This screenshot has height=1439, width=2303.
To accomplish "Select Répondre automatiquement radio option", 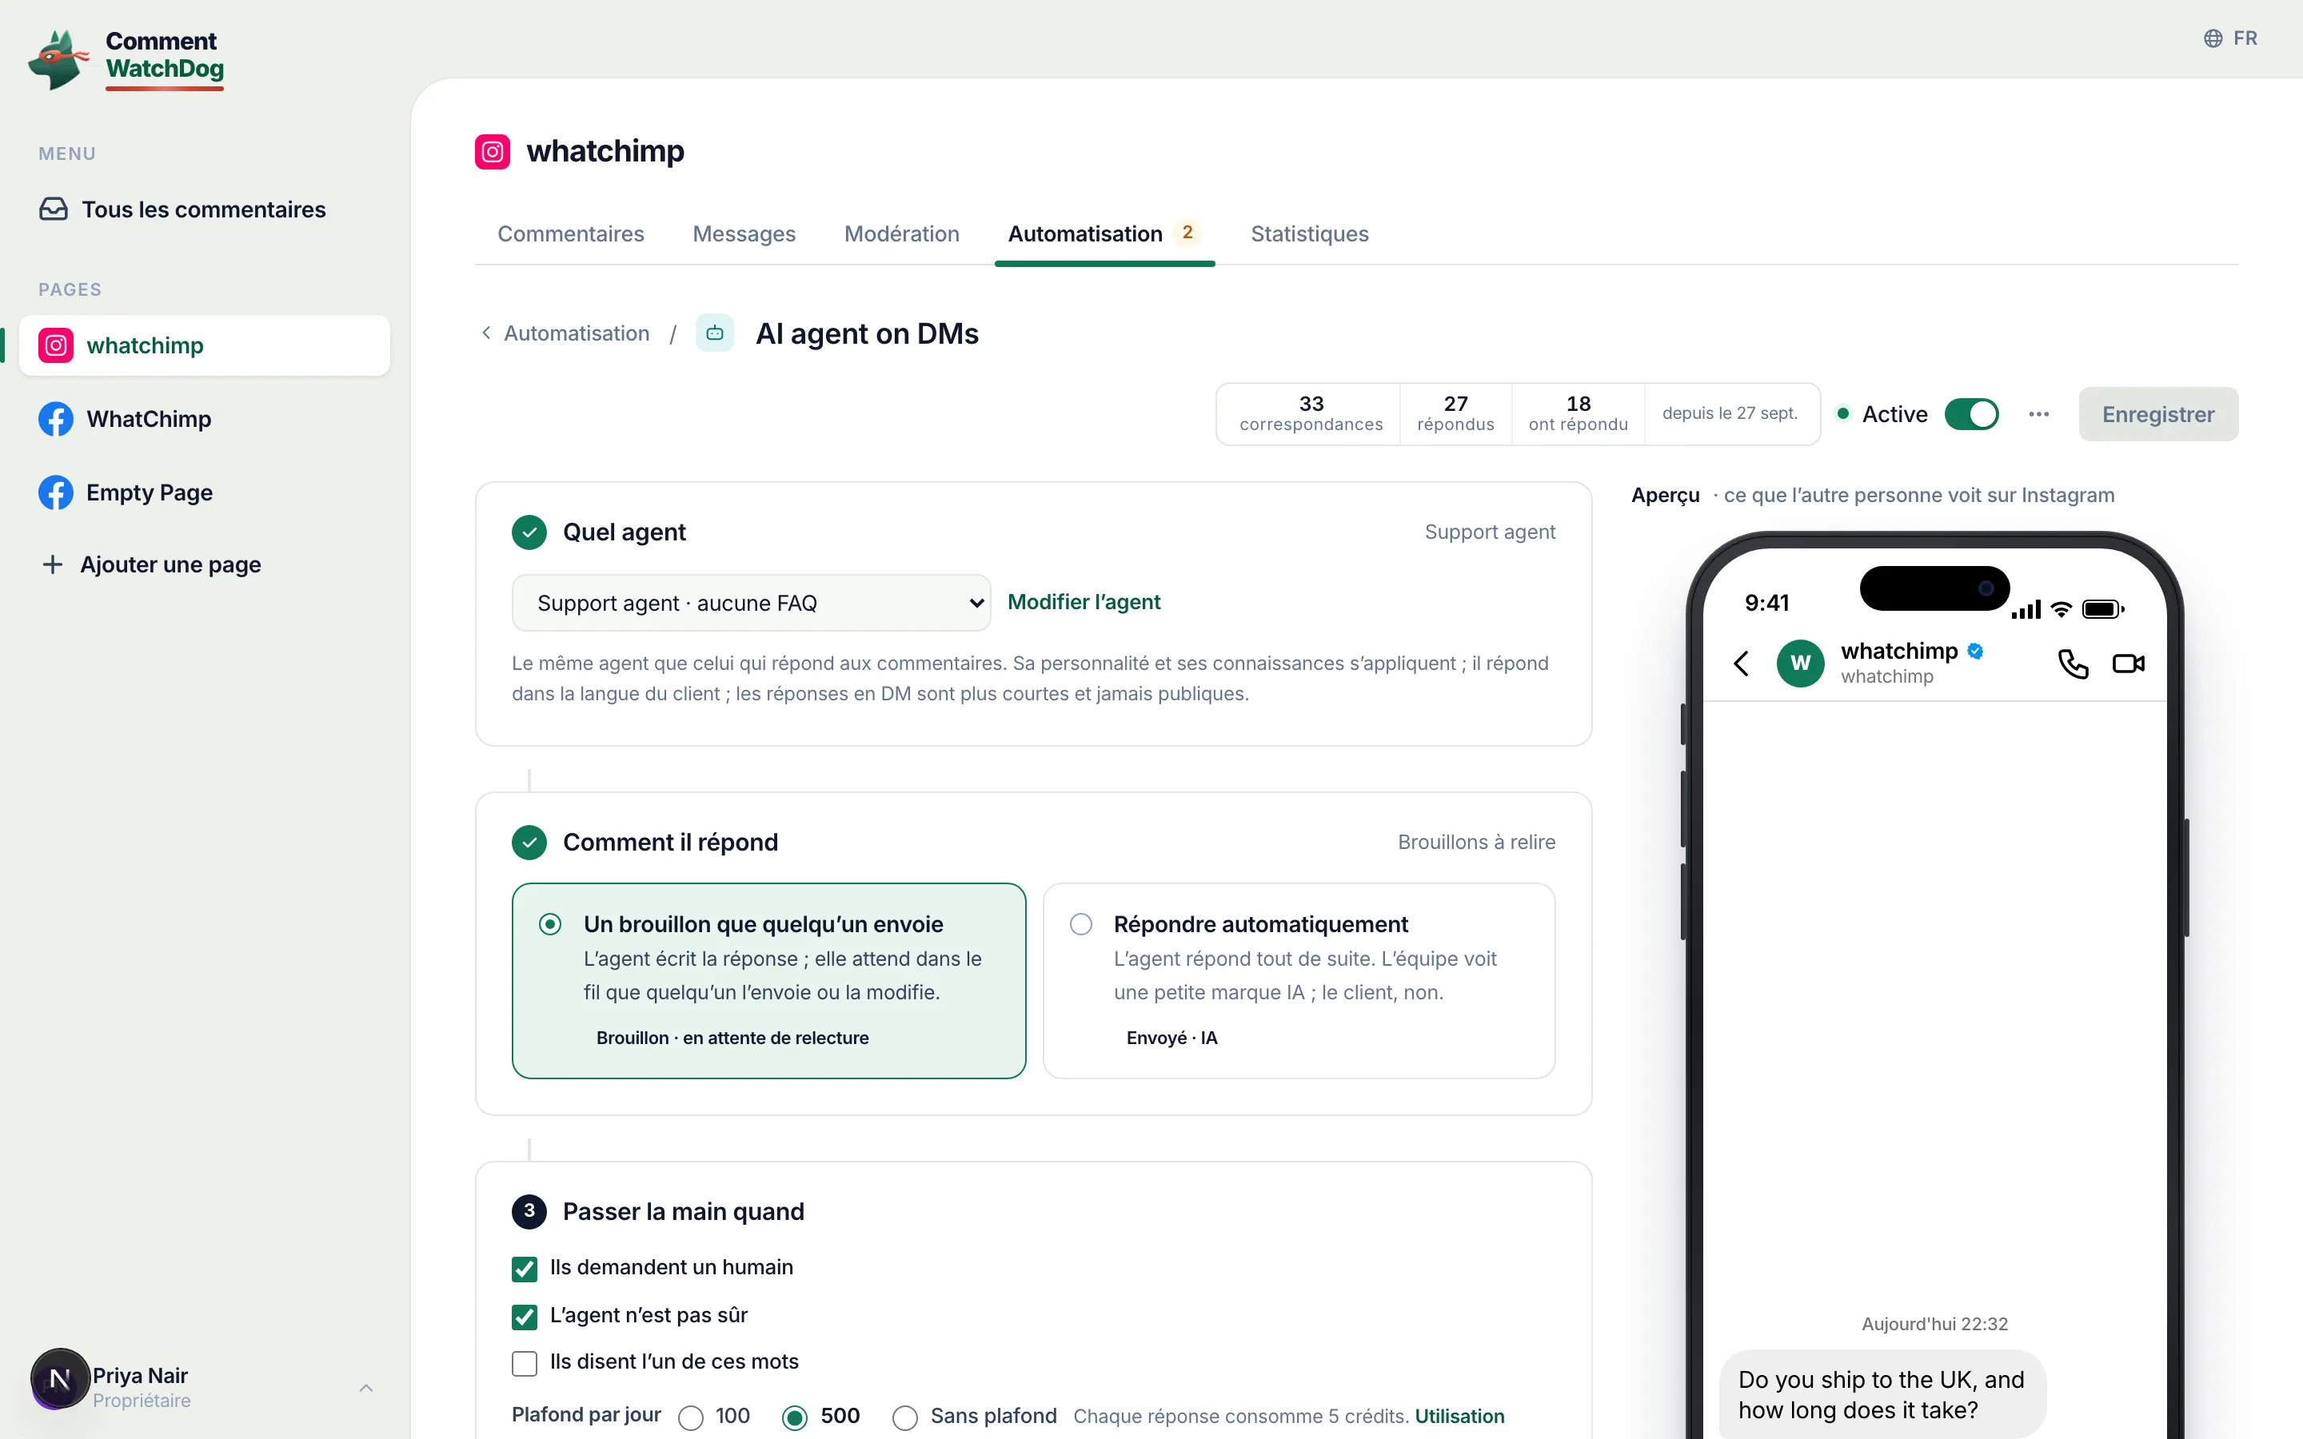I will (x=1081, y=924).
